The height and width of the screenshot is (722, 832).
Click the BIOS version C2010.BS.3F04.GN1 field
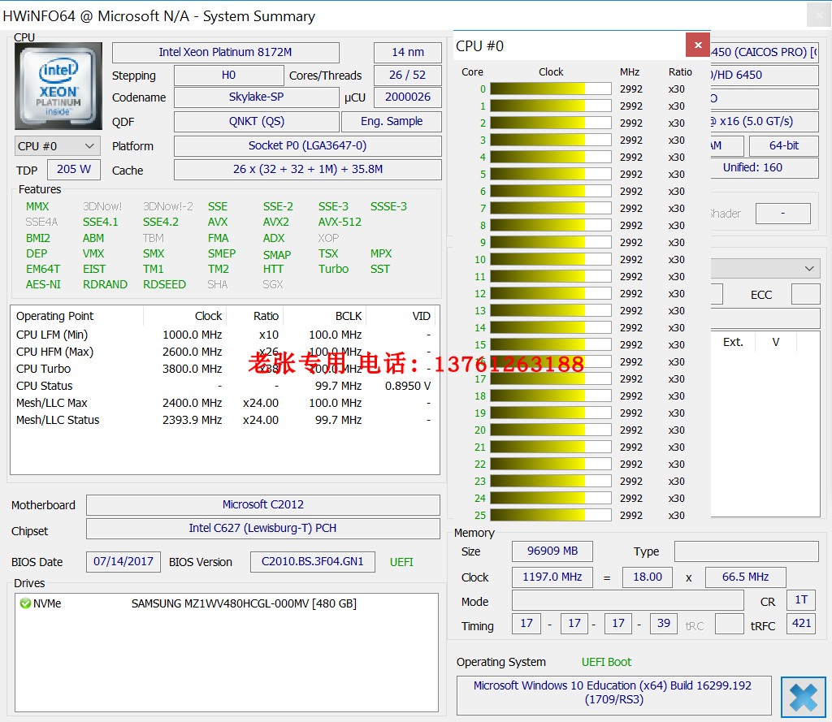pos(313,562)
